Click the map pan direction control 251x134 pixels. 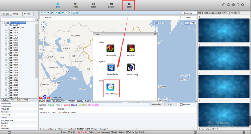(44, 24)
